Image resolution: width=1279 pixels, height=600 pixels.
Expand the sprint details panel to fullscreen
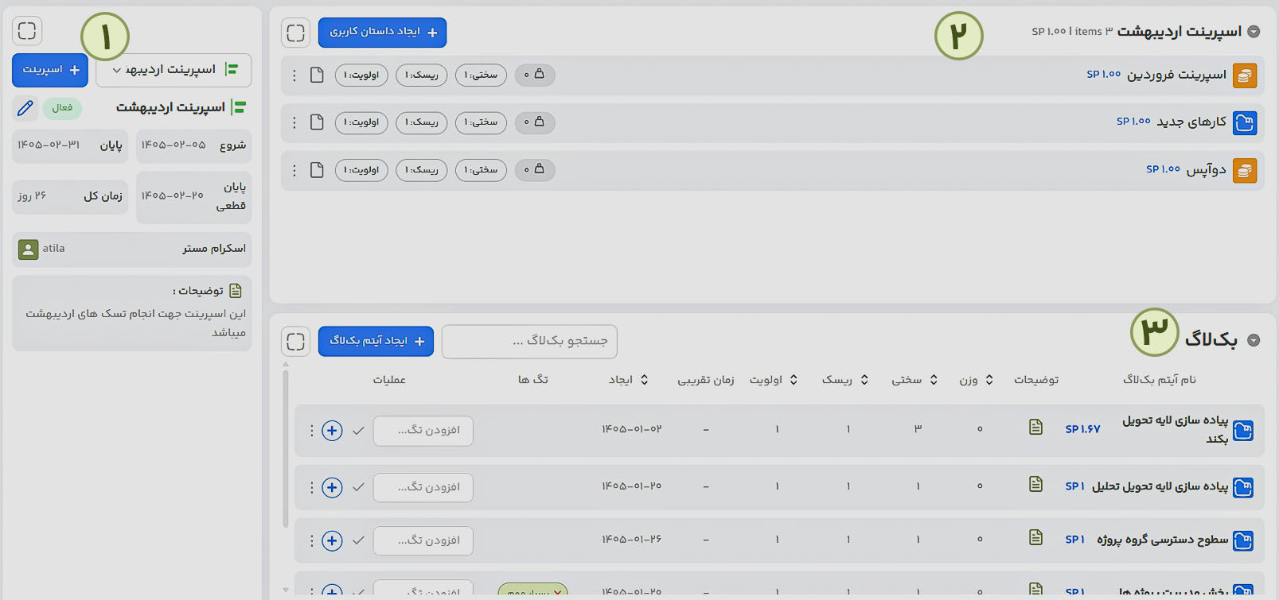pyautogui.click(x=27, y=31)
